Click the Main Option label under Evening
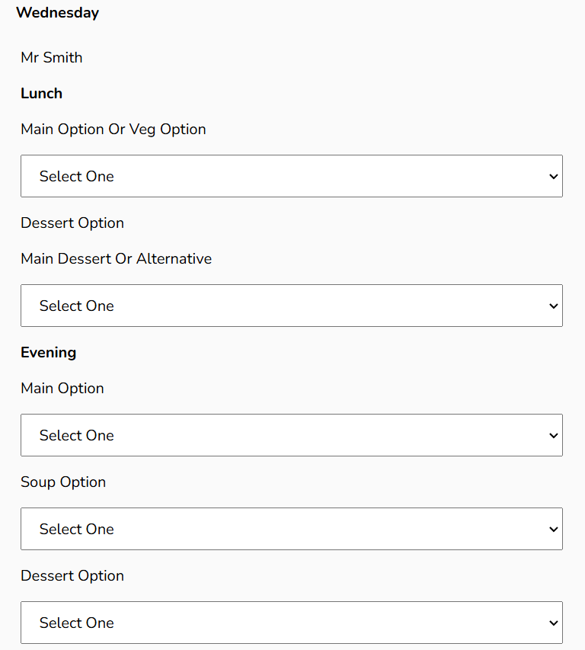Screen dimensions: 585x650 pyautogui.click(x=62, y=388)
